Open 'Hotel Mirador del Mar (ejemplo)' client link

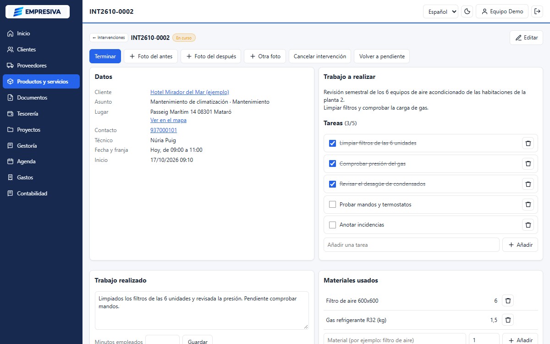point(190,92)
